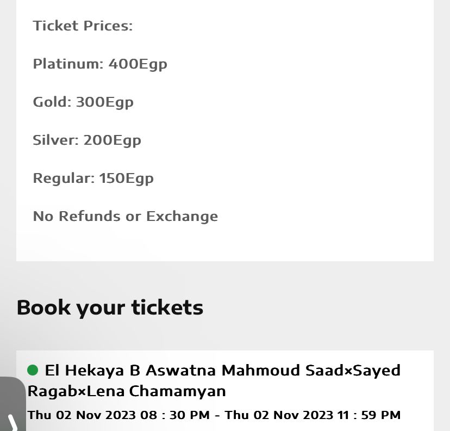Image resolution: width=450 pixels, height=431 pixels.
Task: Click the 11 : 59 PM end time
Action: 368,415
